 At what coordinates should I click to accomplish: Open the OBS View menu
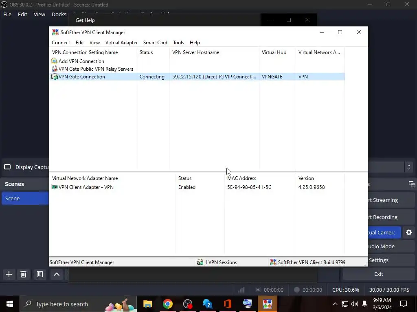[x=40, y=14]
